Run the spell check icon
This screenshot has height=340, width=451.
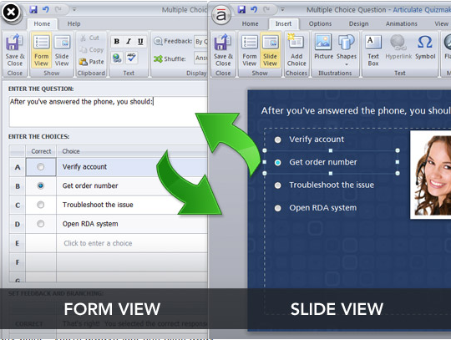pos(131,58)
